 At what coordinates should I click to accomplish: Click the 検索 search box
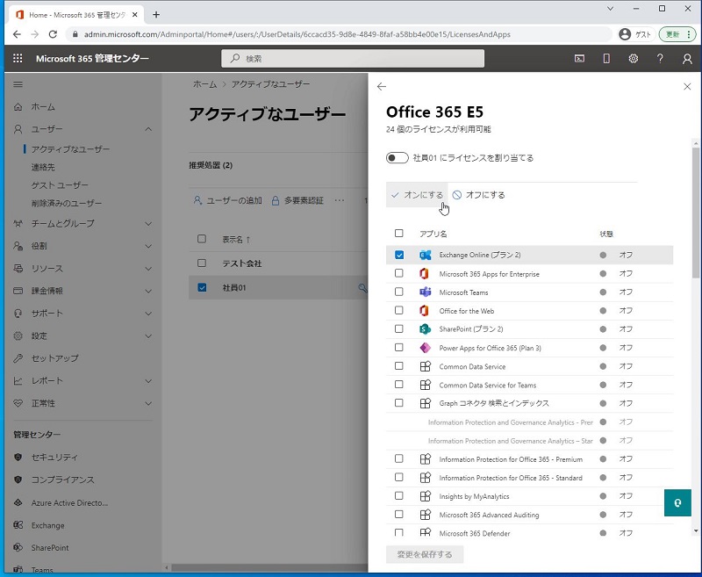353,58
